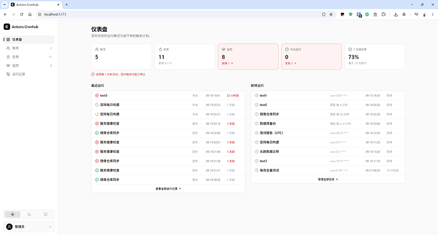Bookmark the page with the star icon

331,14
